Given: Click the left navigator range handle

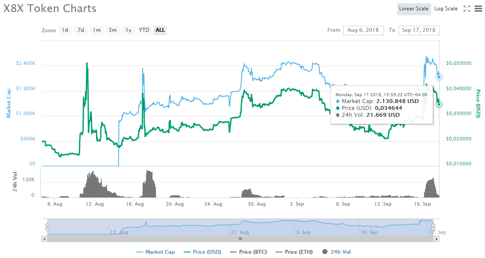Looking at the screenshot, I should 47,227.
